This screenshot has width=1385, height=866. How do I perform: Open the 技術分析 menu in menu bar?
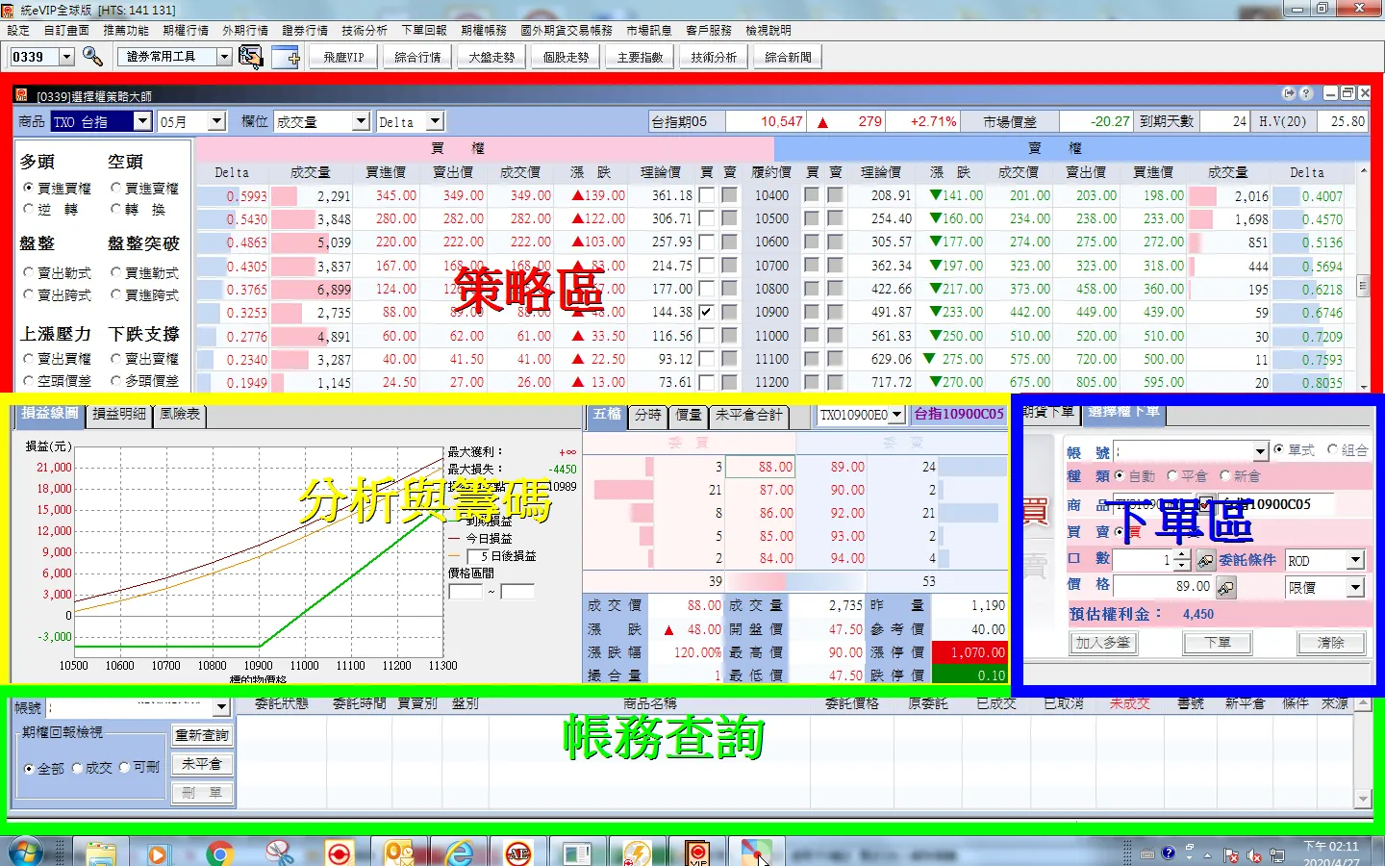[x=364, y=31]
